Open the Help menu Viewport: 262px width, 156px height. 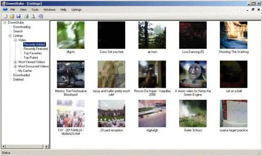[63, 10]
